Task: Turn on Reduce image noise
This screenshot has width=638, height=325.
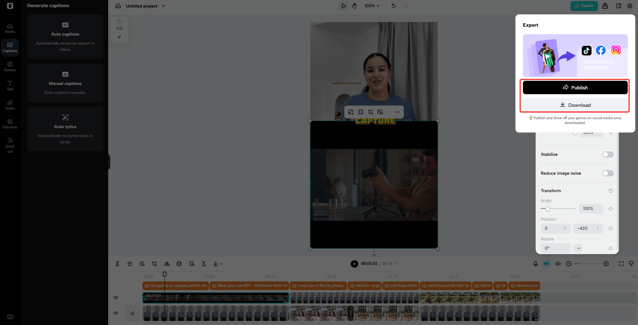Action: [608, 173]
